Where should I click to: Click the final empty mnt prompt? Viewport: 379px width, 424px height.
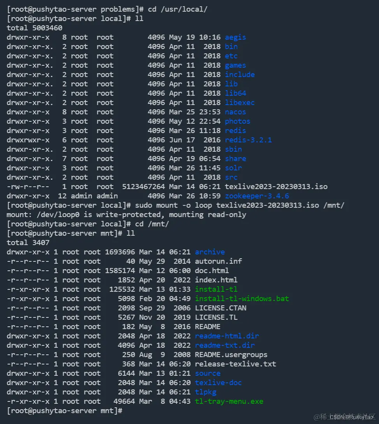[x=64, y=411]
